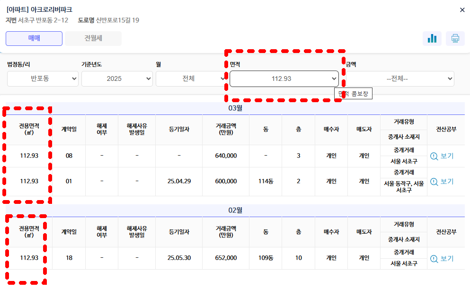Click the 02월 section header
Image resolution: width=470 pixels, height=298 pixels.
[235, 210]
